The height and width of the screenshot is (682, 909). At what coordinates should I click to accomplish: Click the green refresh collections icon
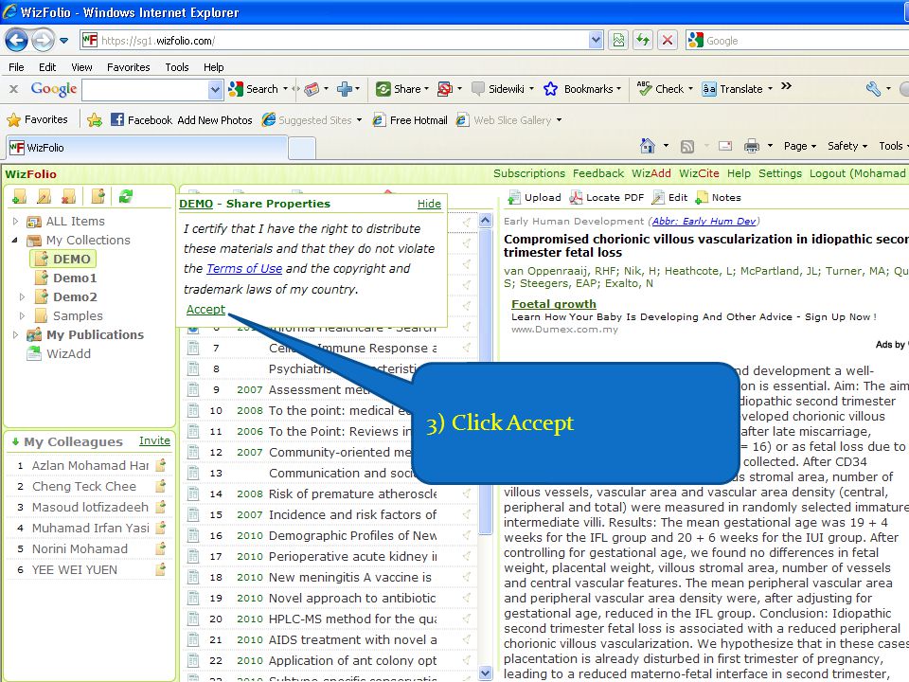click(x=126, y=197)
